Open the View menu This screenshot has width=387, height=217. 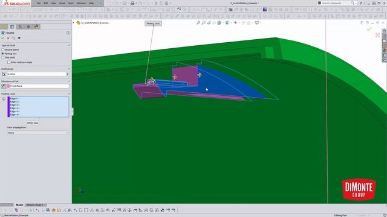pyautogui.click(x=54, y=3)
